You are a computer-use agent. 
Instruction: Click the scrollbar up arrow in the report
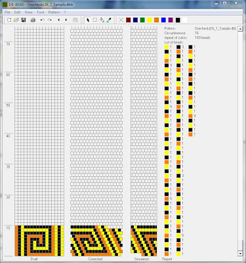(x=240, y=29)
